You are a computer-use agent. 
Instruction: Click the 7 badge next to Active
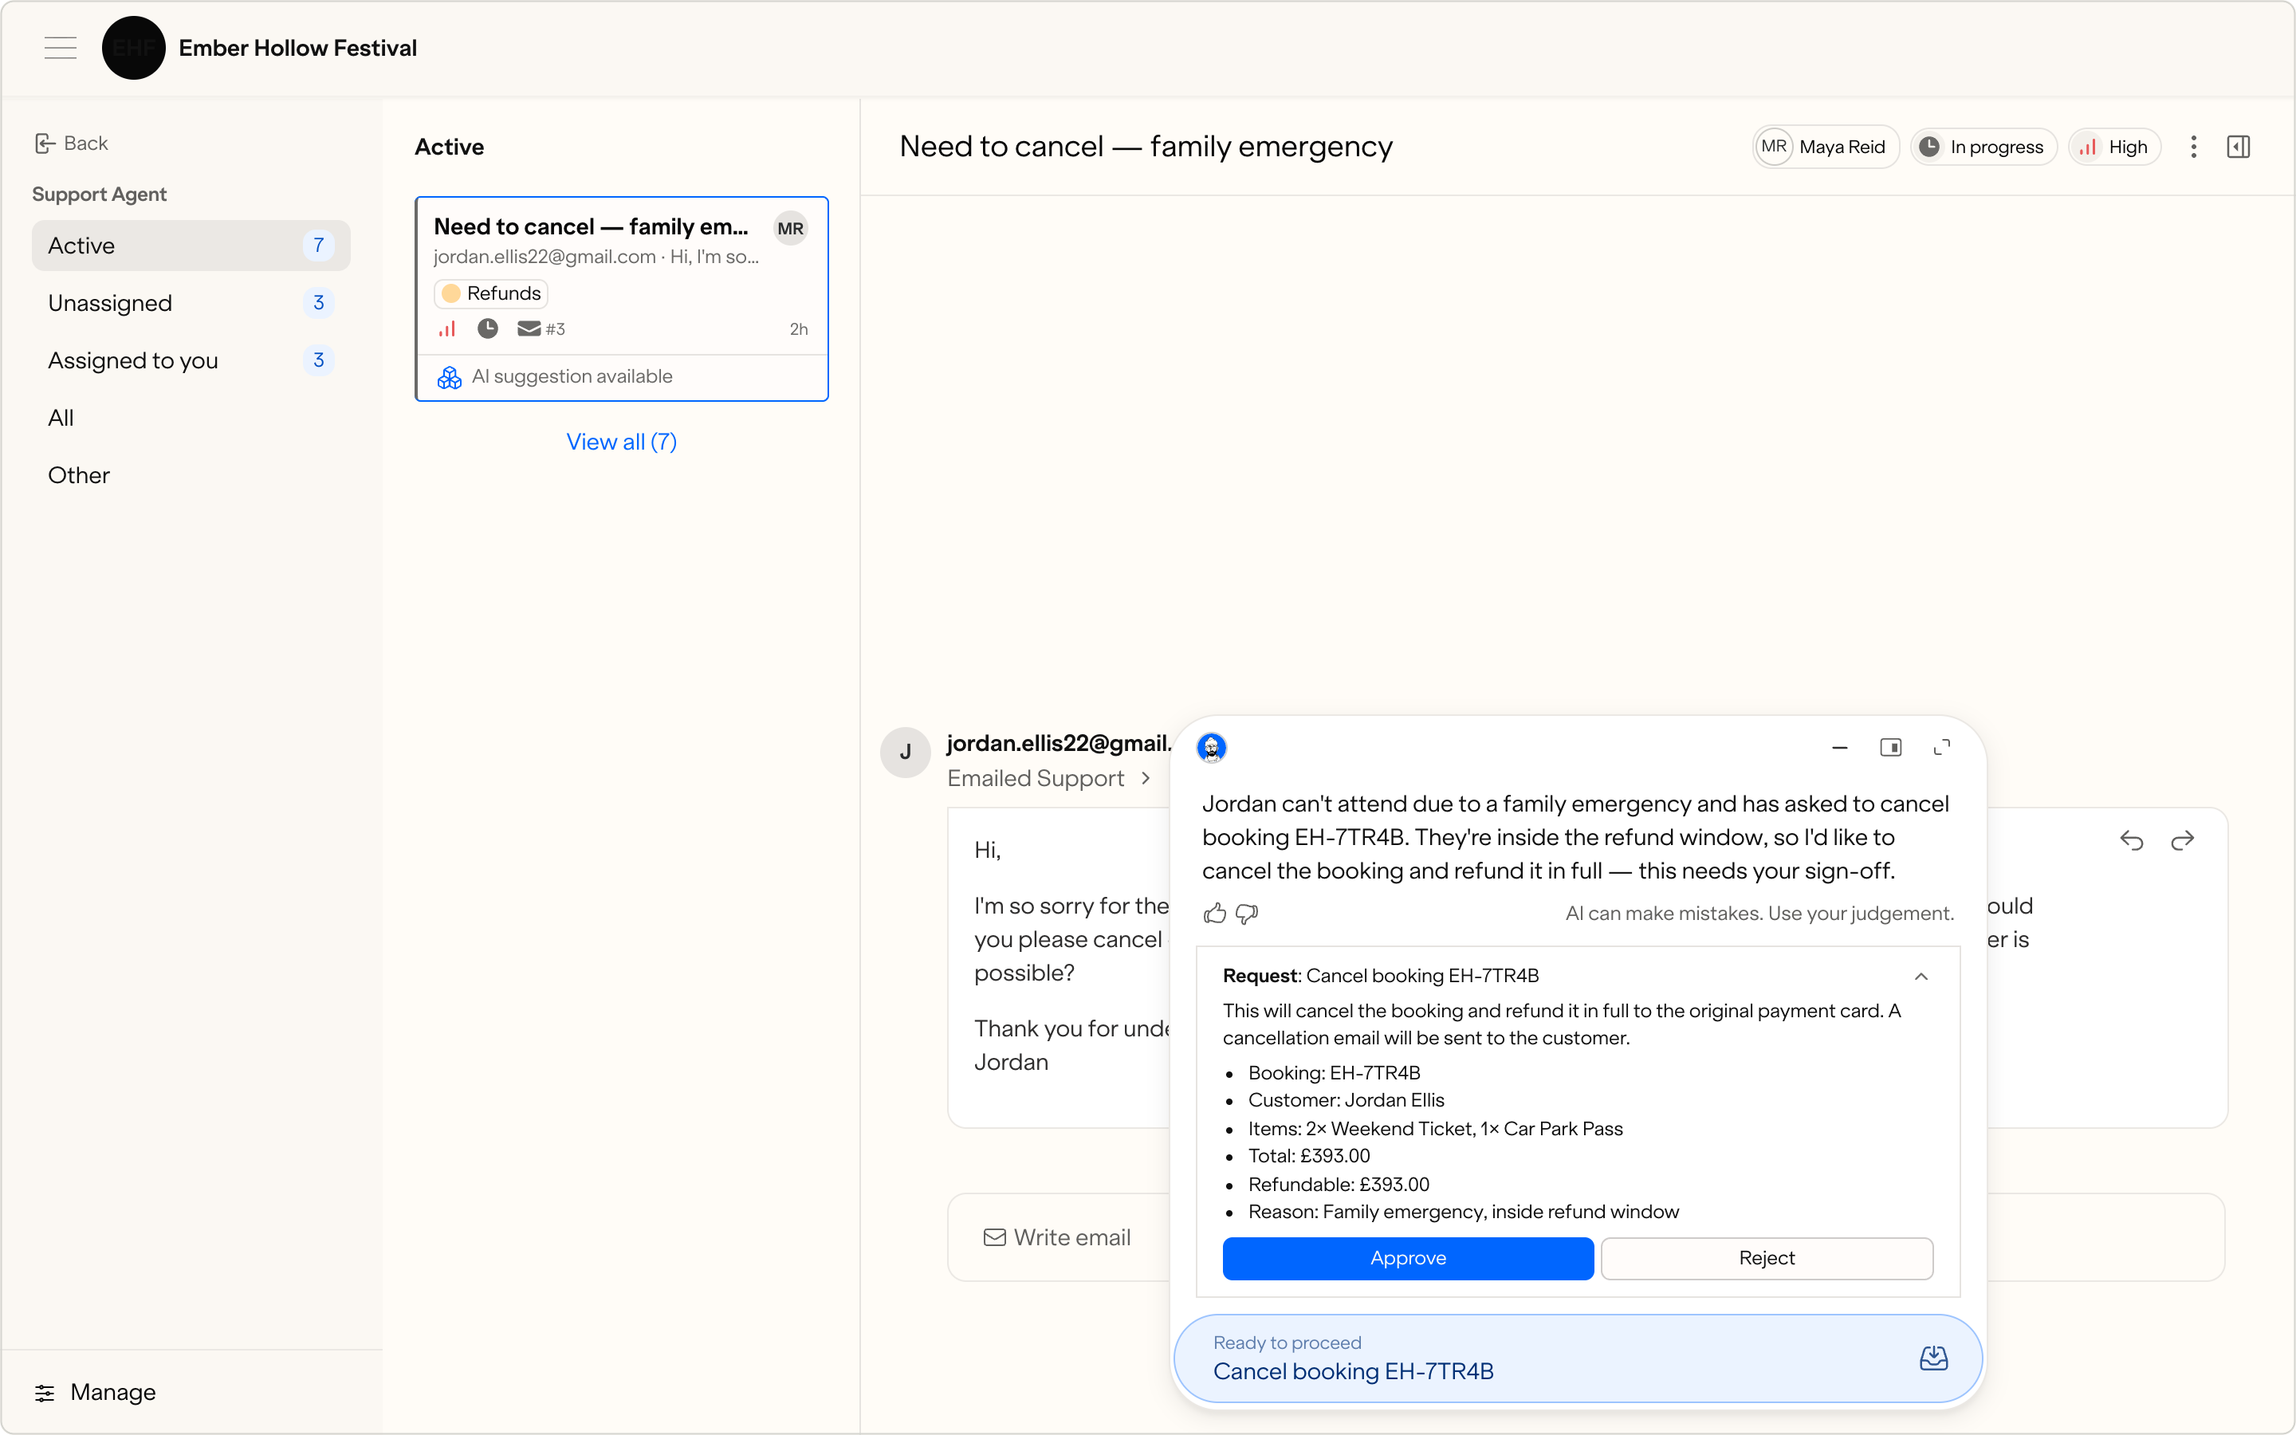tap(319, 246)
